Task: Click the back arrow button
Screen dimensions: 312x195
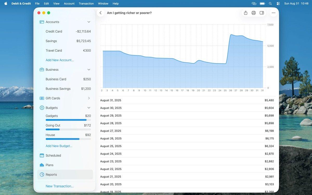Action: point(101,13)
